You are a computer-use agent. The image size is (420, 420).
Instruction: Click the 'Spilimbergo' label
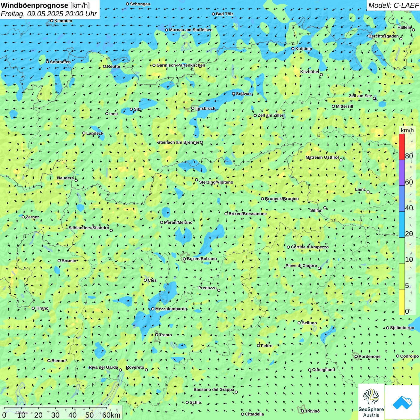point(402,328)
